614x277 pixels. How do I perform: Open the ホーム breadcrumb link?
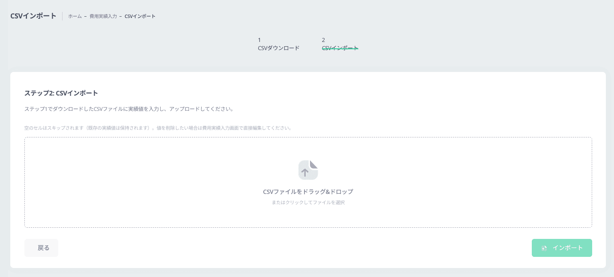[74, 16]
